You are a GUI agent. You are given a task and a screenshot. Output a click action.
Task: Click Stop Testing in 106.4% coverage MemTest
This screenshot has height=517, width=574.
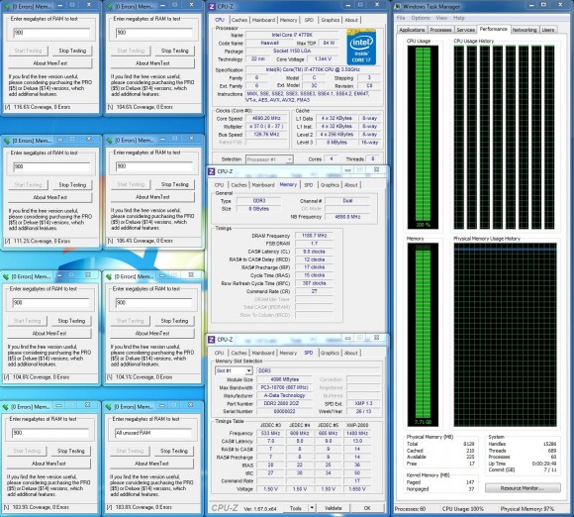(x=175, y=184)
